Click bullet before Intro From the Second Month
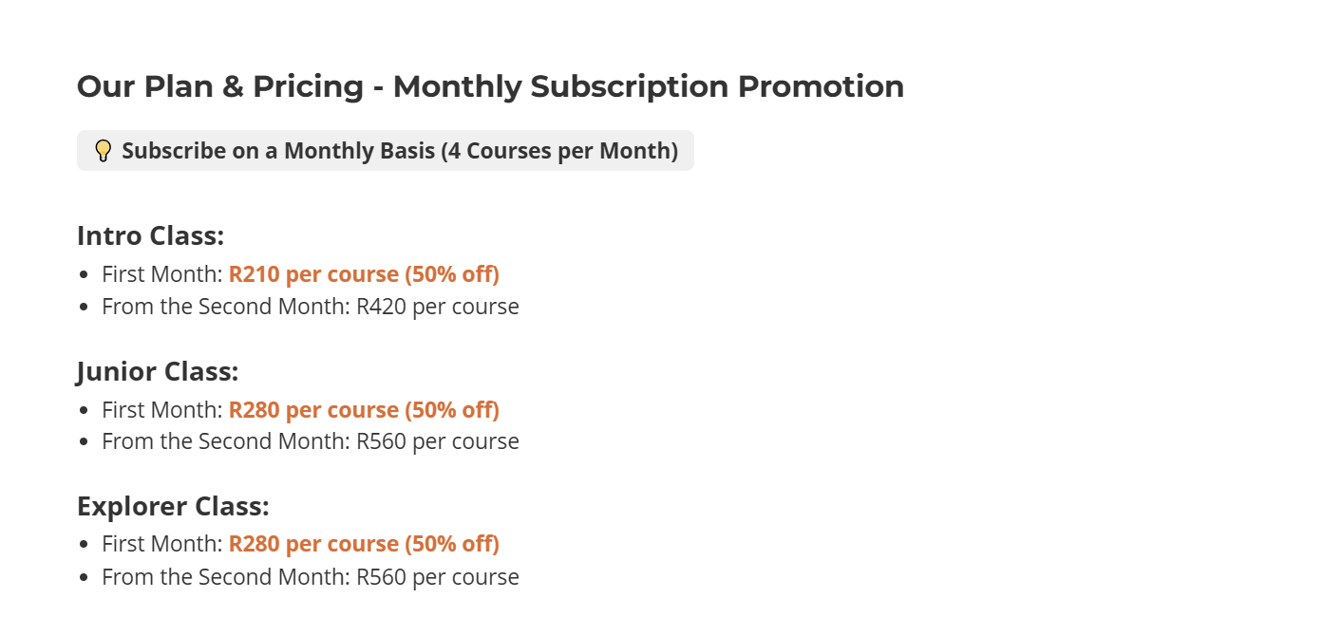The image size is (1323, 636). point(85,308)
